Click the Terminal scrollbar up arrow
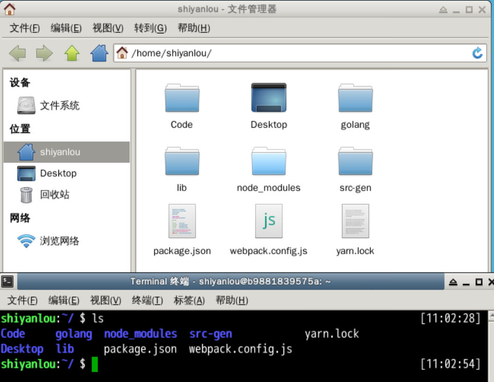Screen dimensions: 494x382 click(x=491, y=316)
